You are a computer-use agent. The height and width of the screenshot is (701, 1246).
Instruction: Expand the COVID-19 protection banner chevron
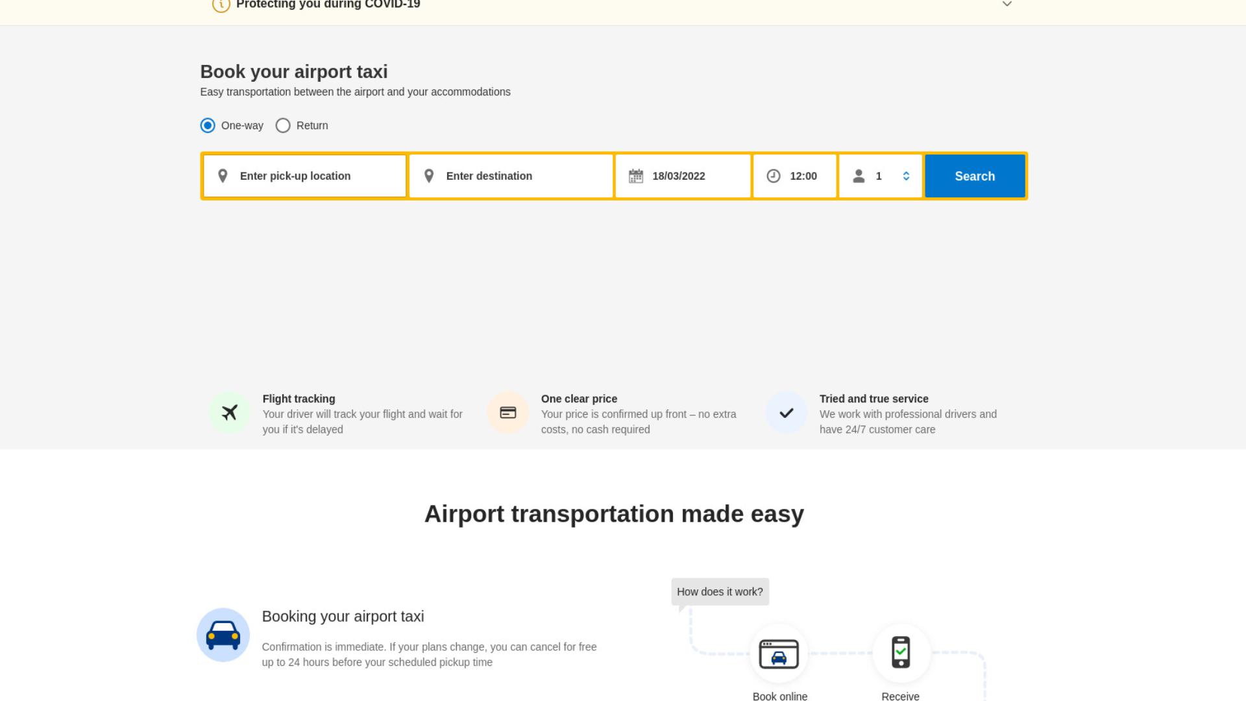[x=1007, y=4]
